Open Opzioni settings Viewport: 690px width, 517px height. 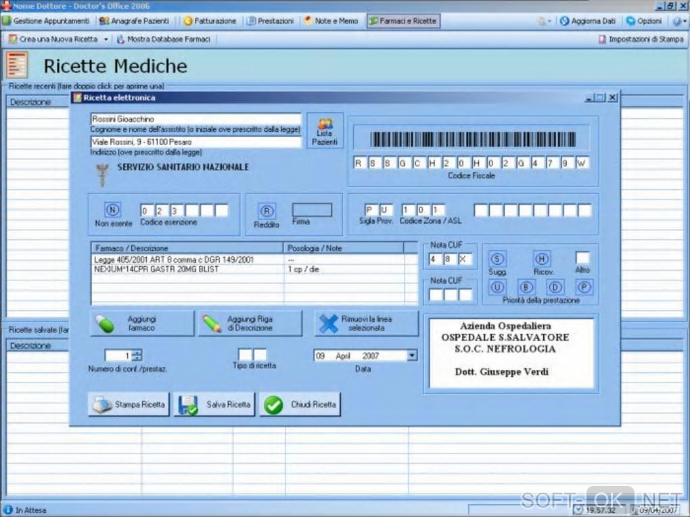[644, 21]
